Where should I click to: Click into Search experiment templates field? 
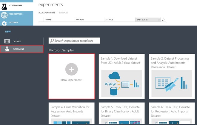(x=74, y=41)
